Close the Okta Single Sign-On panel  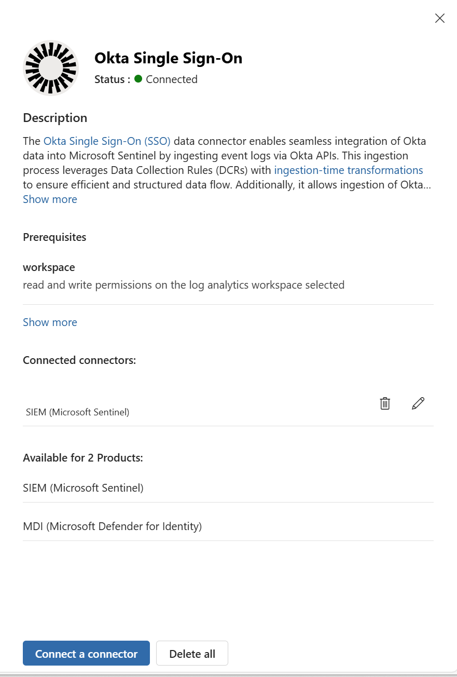tap(439, 18)
